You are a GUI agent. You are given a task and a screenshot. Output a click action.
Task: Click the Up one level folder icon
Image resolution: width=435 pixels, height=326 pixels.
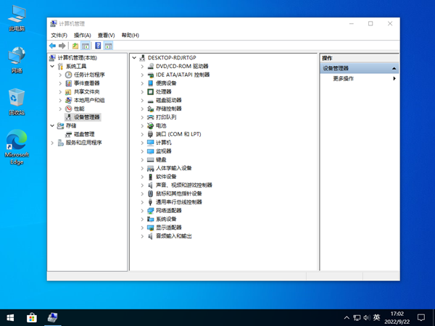(75, 46)
